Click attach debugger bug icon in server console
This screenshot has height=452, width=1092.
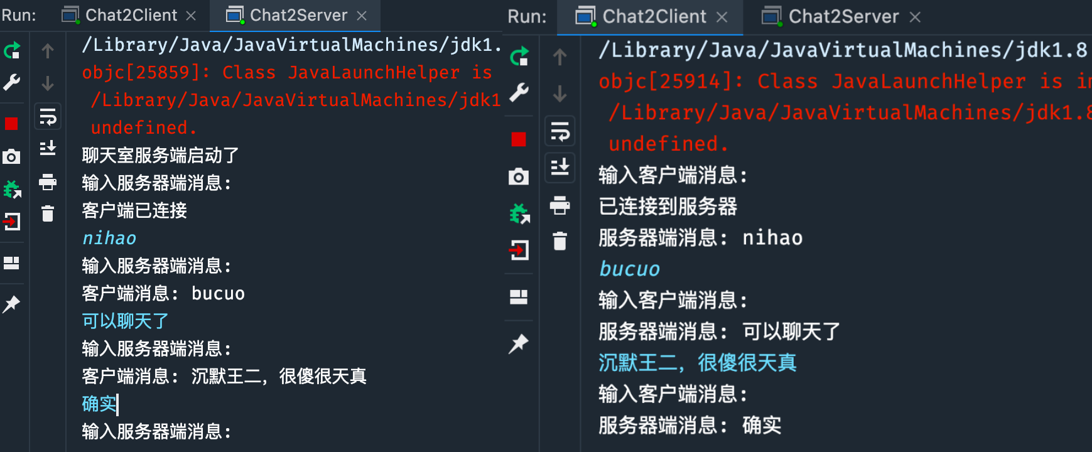coord(12,189)
